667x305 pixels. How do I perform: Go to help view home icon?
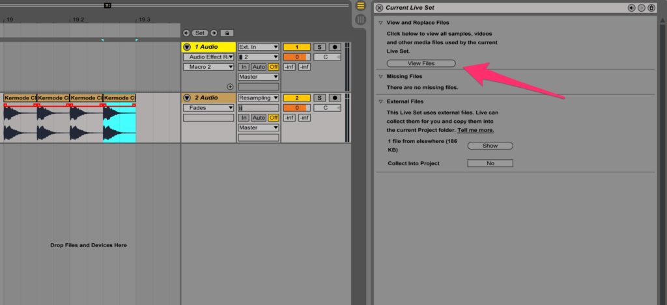(x=651, y=8)
